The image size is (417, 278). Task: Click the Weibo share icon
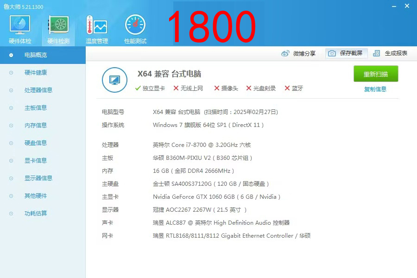pos(285,53)
